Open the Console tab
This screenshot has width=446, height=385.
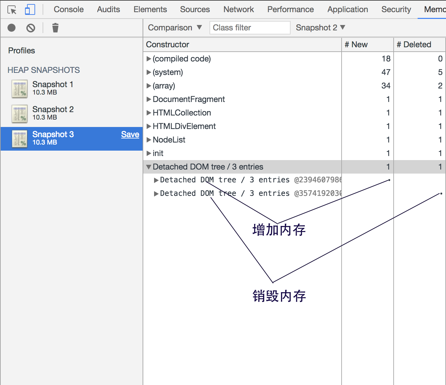point(69,9)
